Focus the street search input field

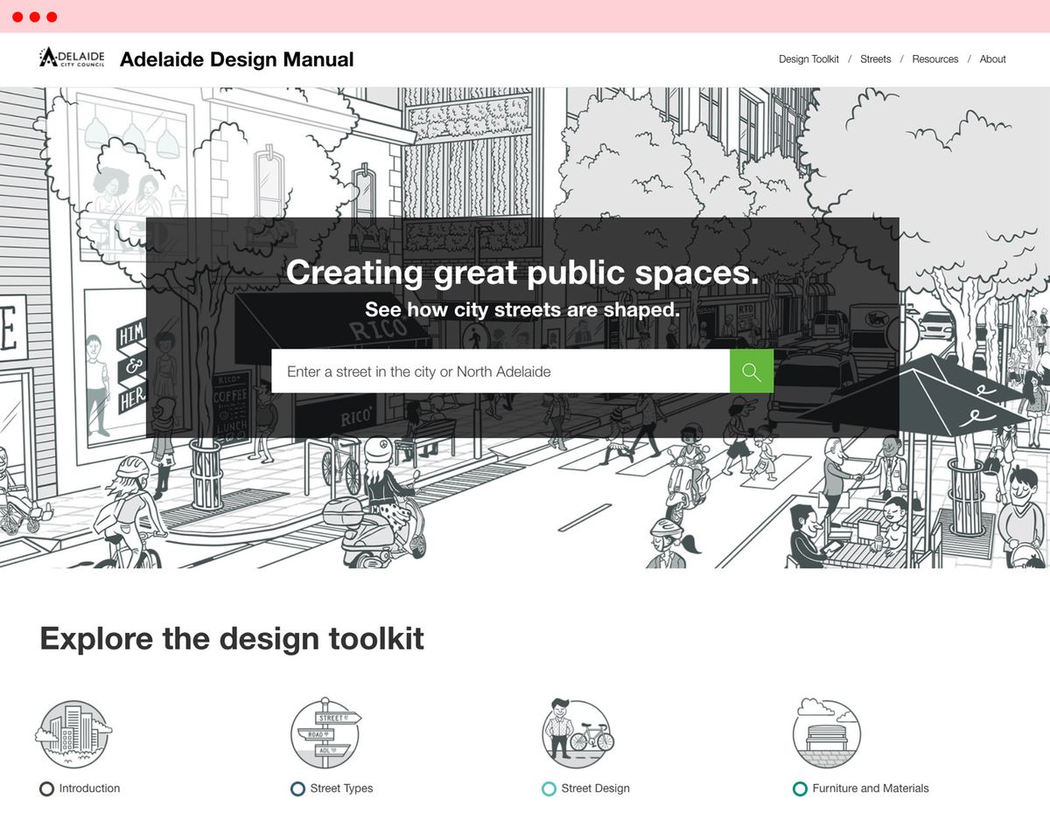(500, 371)
